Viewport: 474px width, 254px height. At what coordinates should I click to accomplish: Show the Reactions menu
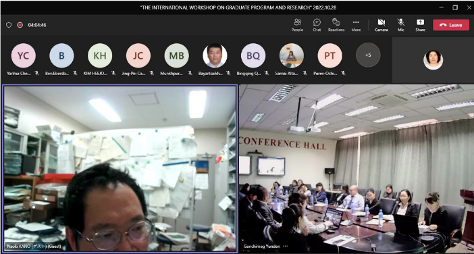point(336,25)
